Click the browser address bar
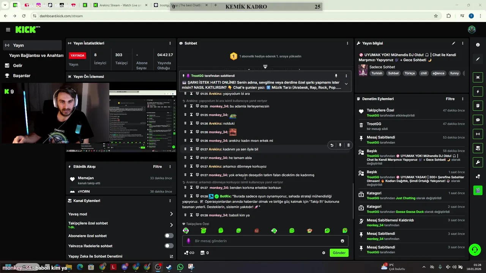This screenshot has height=273, width=486. (x=232, y=16)
